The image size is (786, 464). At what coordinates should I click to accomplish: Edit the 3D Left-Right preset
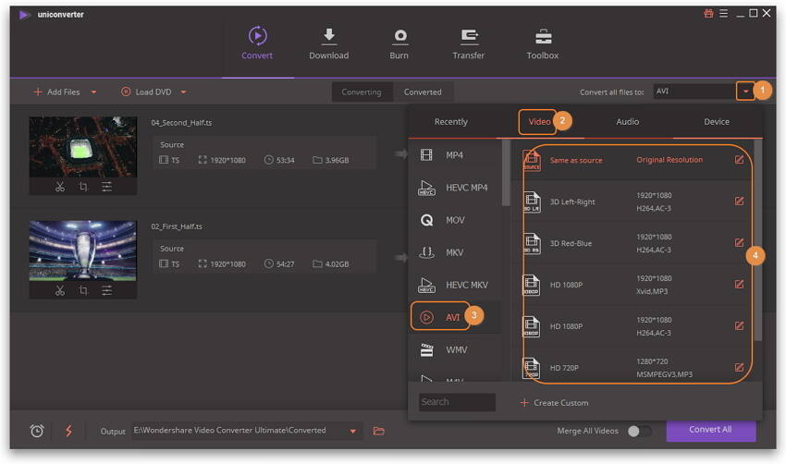[x=739, y=201]
